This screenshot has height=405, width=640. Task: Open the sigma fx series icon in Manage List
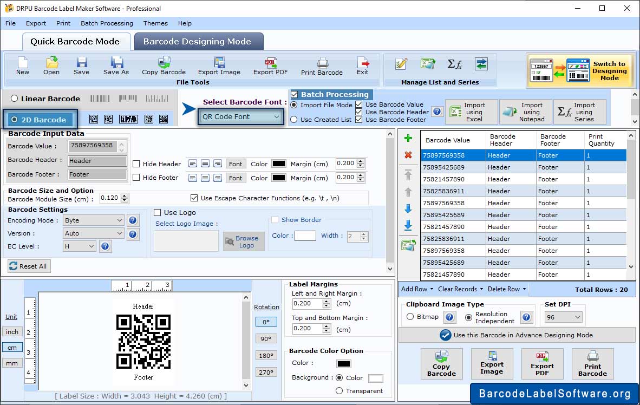coord(455,64)
